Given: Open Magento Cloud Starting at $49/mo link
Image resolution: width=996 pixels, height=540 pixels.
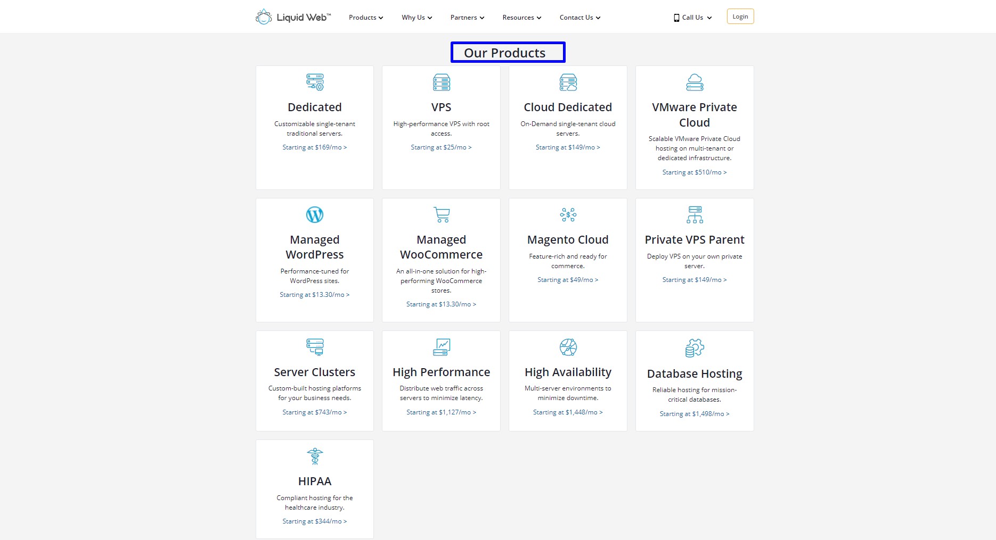Looking at the screenshot, I should [x=568, y=280].
